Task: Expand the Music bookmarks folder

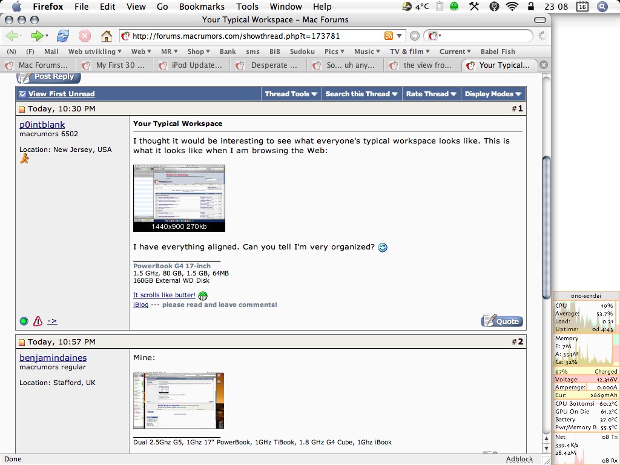Action: (x=367, y=51)
